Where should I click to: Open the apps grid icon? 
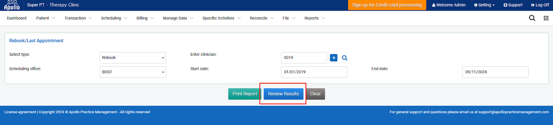[546, 18]
